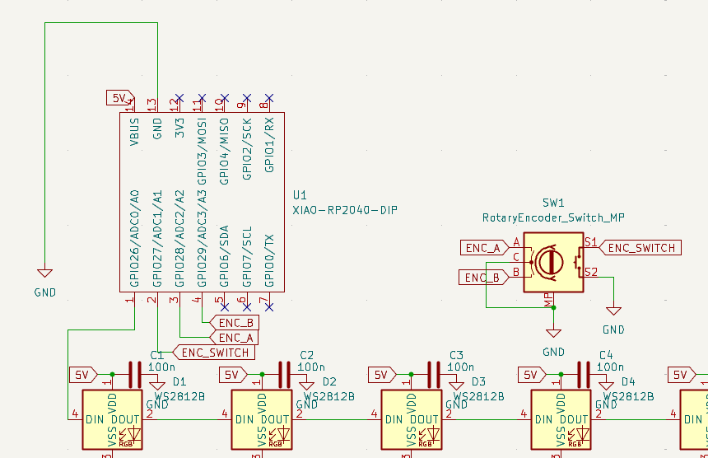Select the ENC_A label left of SW1

click(483, 247)
